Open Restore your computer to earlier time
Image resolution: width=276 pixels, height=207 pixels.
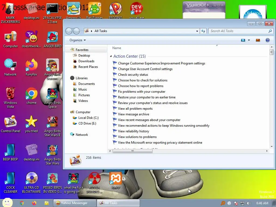tap(147, 97)
